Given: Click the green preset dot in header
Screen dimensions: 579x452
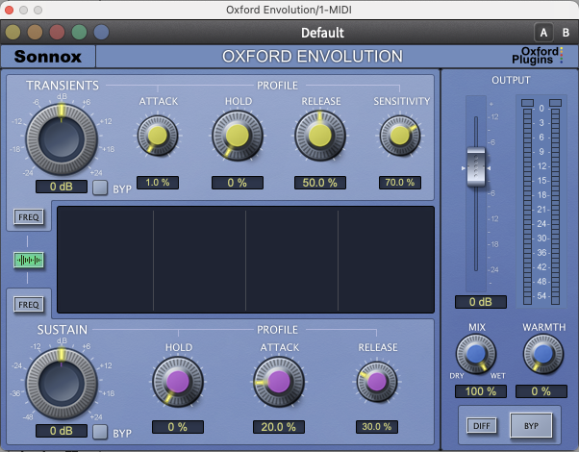Looking at the screenshot, I should (80, 33).
